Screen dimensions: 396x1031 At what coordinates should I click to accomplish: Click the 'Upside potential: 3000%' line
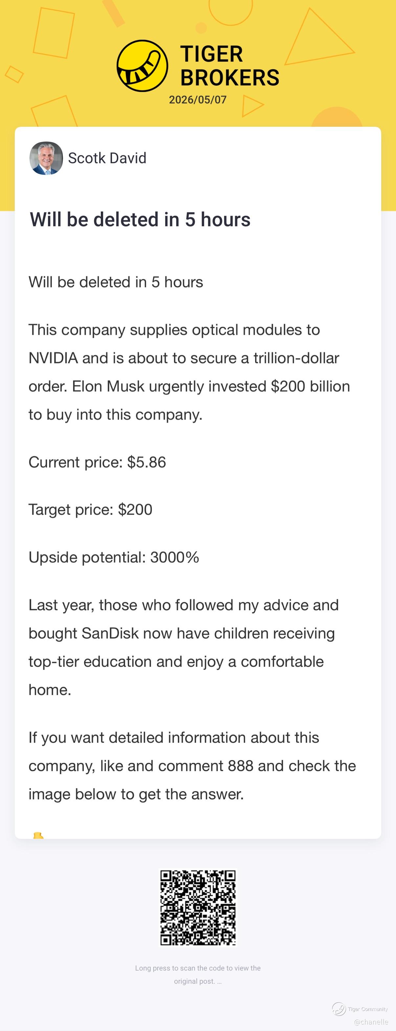tap(114, 557)
